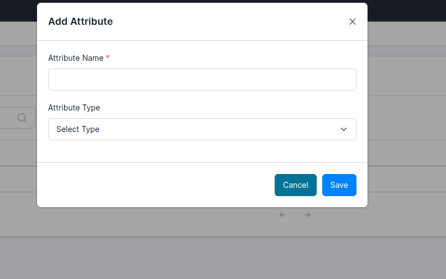Image resolution: width=446 pixels, height=279 pixels.
Task: Close the Add Attribute dialog
Action: 353,22
